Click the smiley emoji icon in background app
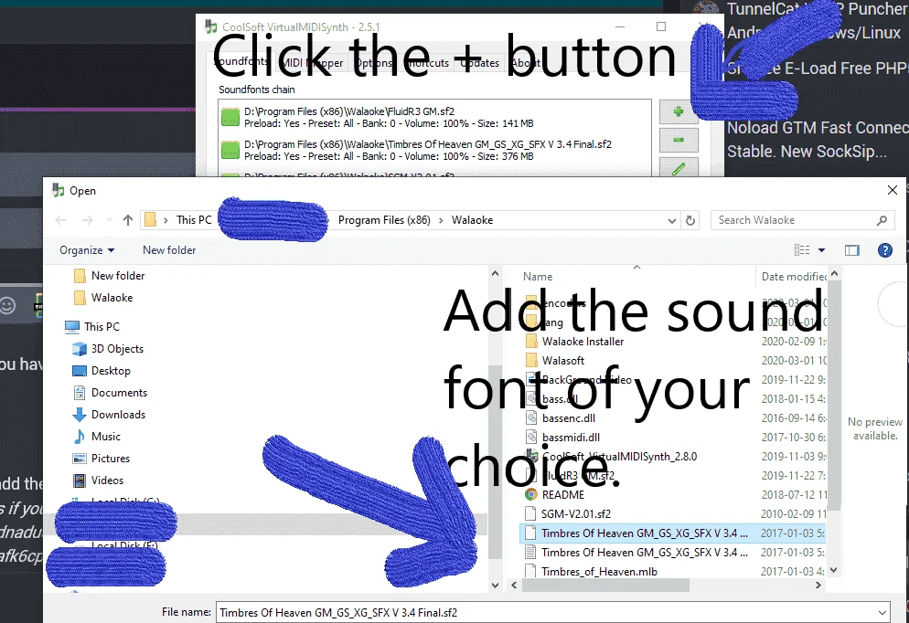The height and width of the screenshot is (623, 909). (7, 304)
